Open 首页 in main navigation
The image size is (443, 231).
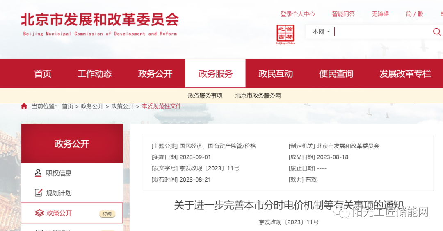[43, 74]
